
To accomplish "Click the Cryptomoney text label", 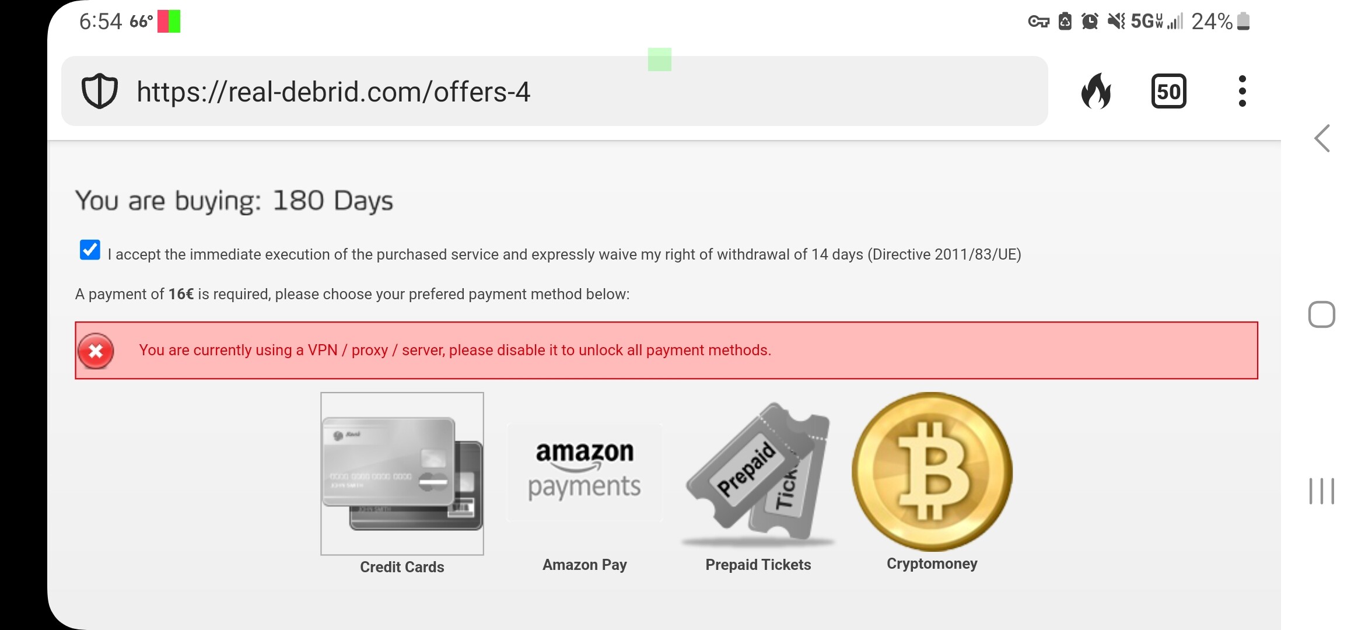I will pos(932,563).
